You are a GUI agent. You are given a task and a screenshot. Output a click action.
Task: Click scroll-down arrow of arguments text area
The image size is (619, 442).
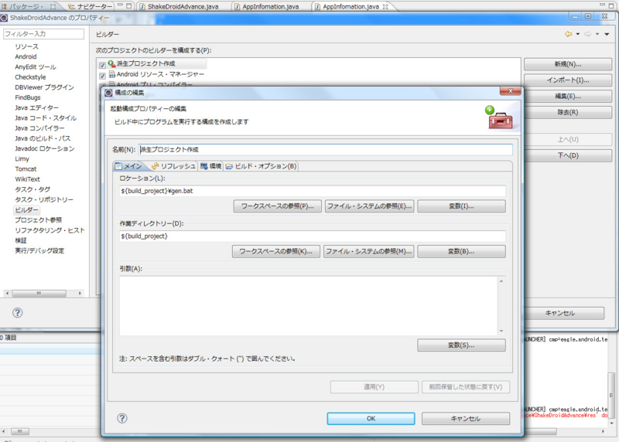point(501,331)
